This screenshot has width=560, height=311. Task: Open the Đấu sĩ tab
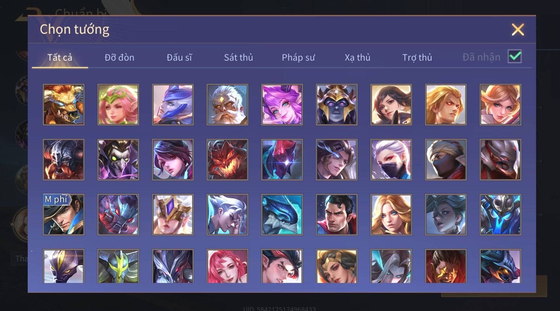point(179,58)
